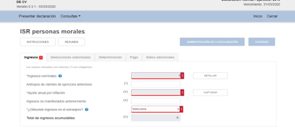Open the Consultas dropdown menu

tap(70, 16)
